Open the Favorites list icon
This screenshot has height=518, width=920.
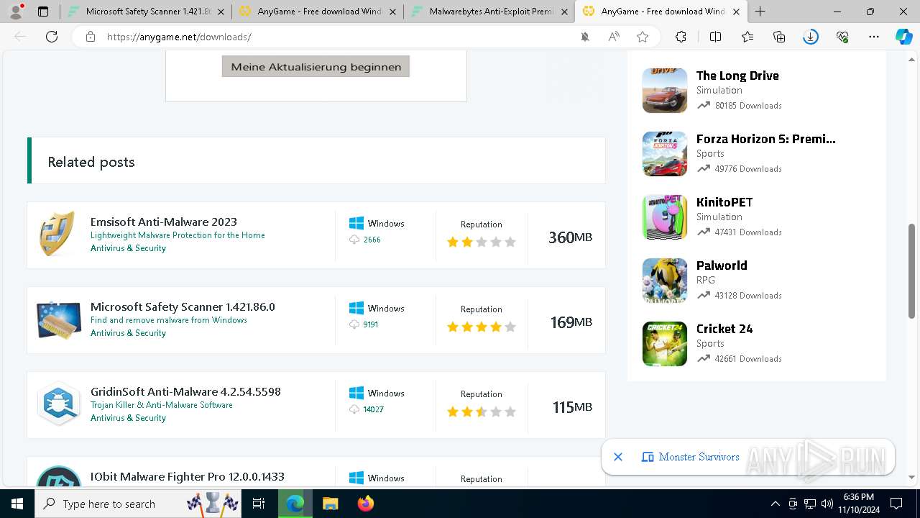click(747, 37)
